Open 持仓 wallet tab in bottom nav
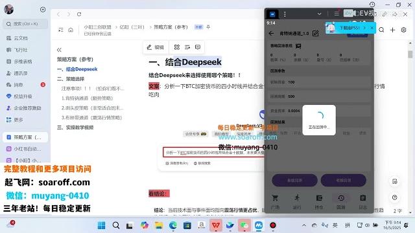 click(x=319, y=202)
